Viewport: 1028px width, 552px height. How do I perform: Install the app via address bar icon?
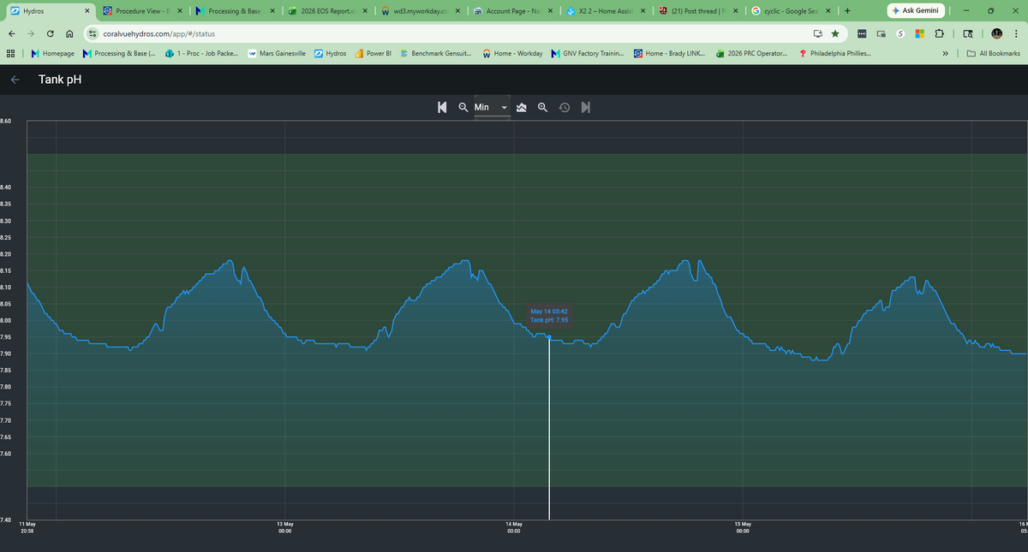(x=818, y=33)
